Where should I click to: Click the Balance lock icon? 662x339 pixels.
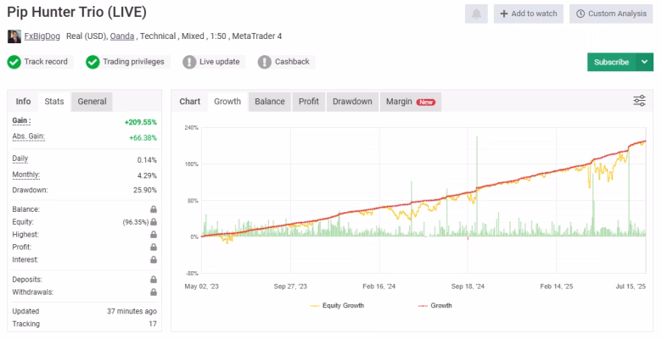point(154,209)
